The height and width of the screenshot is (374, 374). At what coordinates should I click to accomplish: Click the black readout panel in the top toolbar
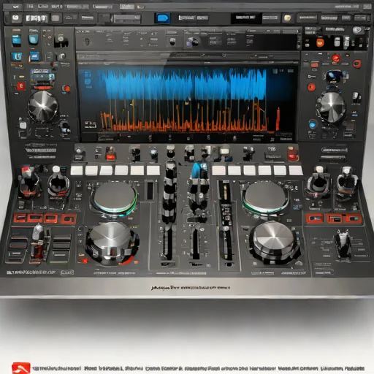246,18
